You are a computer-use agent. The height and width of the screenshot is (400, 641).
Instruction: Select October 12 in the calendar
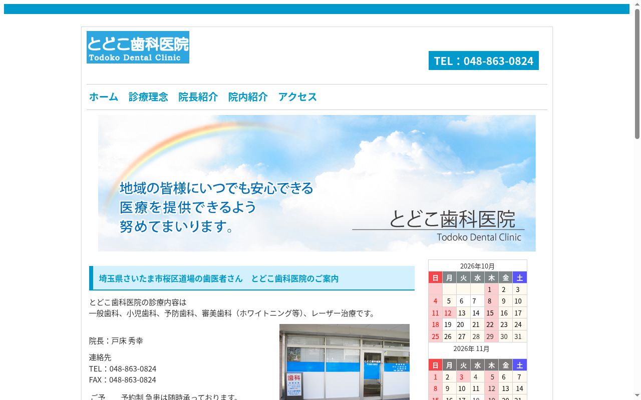tap(449, 313)
